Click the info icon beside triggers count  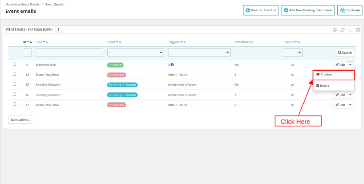click(x=172, y=65)
